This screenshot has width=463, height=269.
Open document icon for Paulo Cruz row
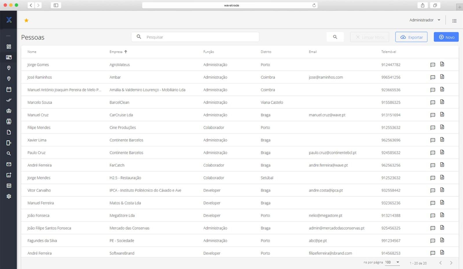[442, 152]
